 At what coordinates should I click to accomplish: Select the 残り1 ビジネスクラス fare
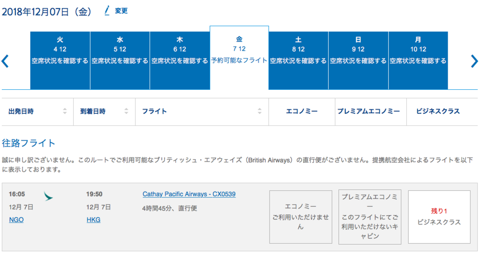point(439,217)
